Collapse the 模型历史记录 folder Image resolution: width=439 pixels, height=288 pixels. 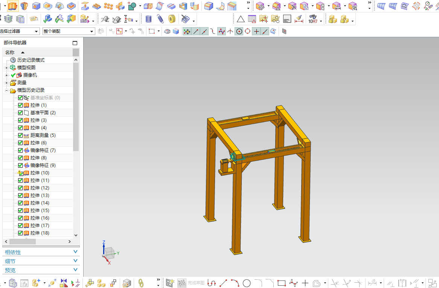click(6, 90)
